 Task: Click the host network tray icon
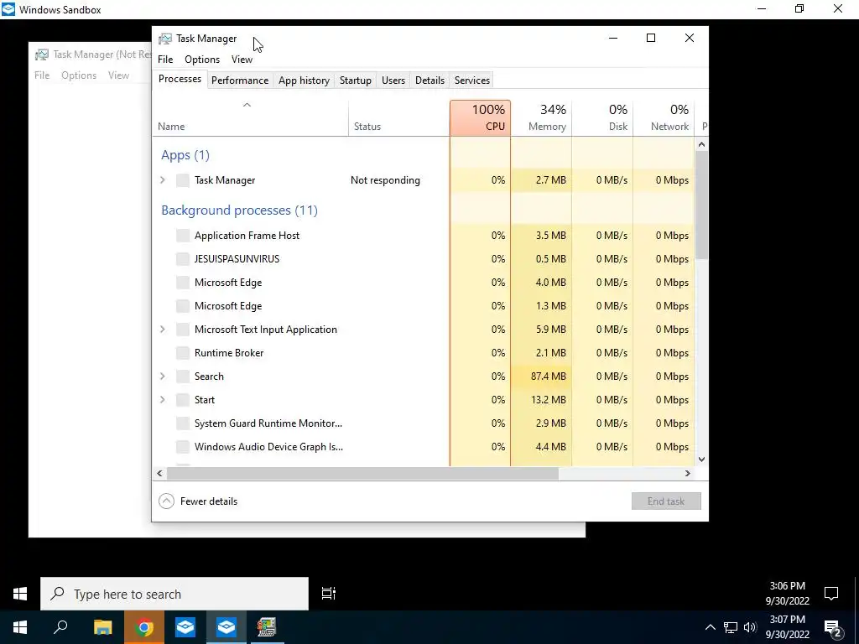coord(731,627)
